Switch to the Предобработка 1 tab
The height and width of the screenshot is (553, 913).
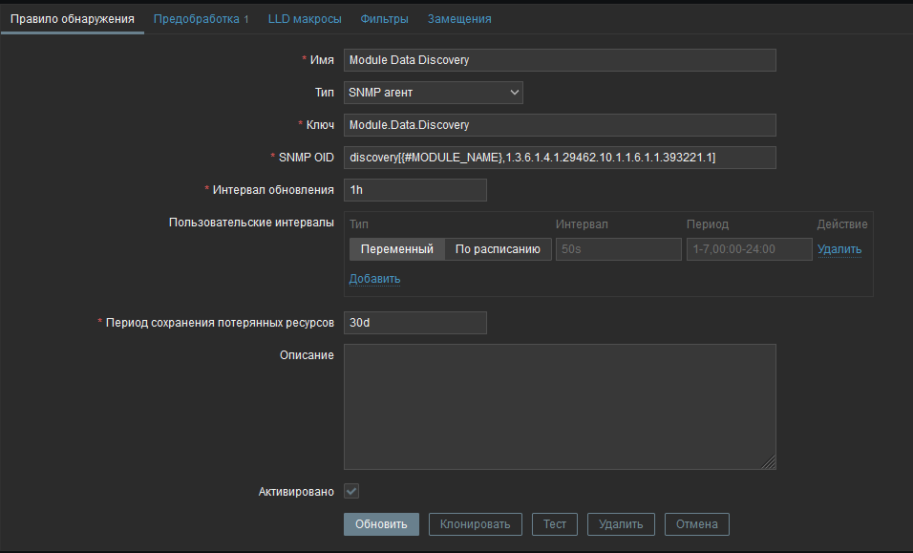point(202,19)
